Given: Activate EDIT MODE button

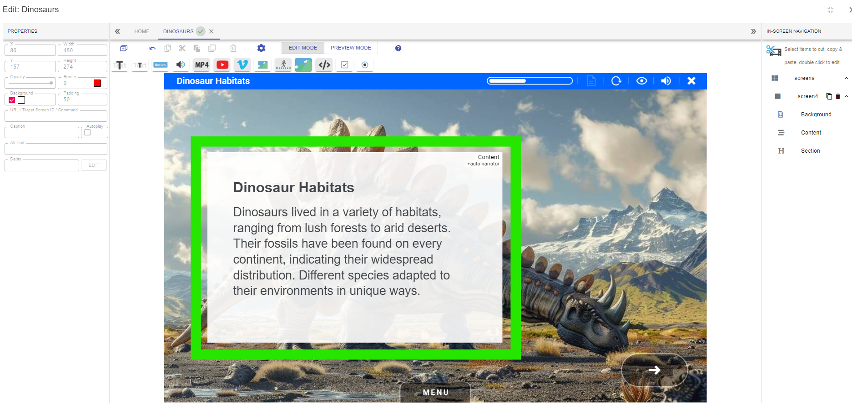Looking at the screenshot, I should click(303, 48).
